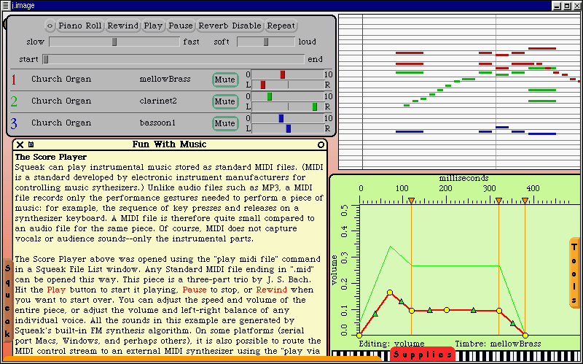Click the Rewind button
The height and width of the screenshot is (364, 583).
click(122, 26)
